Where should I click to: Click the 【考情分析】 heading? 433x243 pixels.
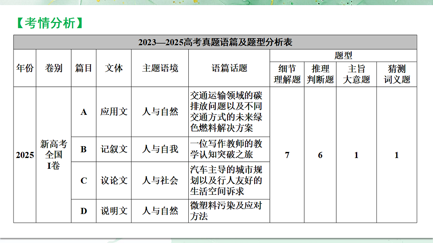(x=50, y=23)
